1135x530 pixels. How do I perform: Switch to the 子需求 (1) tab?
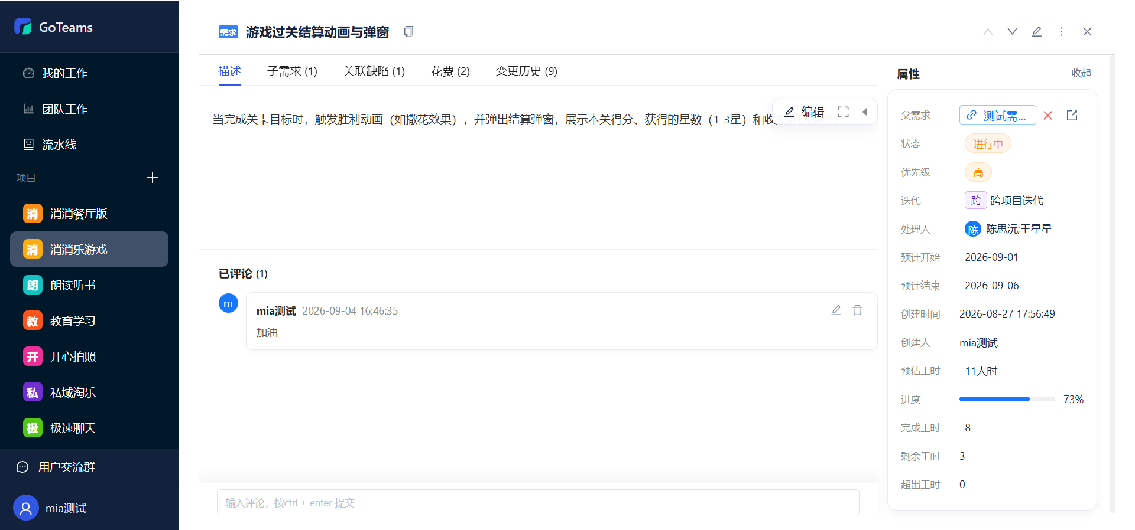(292, 71)
